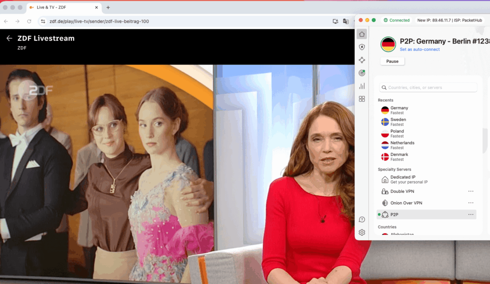This screenshot has height=284, width=490.
Task: Open the statistics bar chart icon
Action: [x=362, y=86]
